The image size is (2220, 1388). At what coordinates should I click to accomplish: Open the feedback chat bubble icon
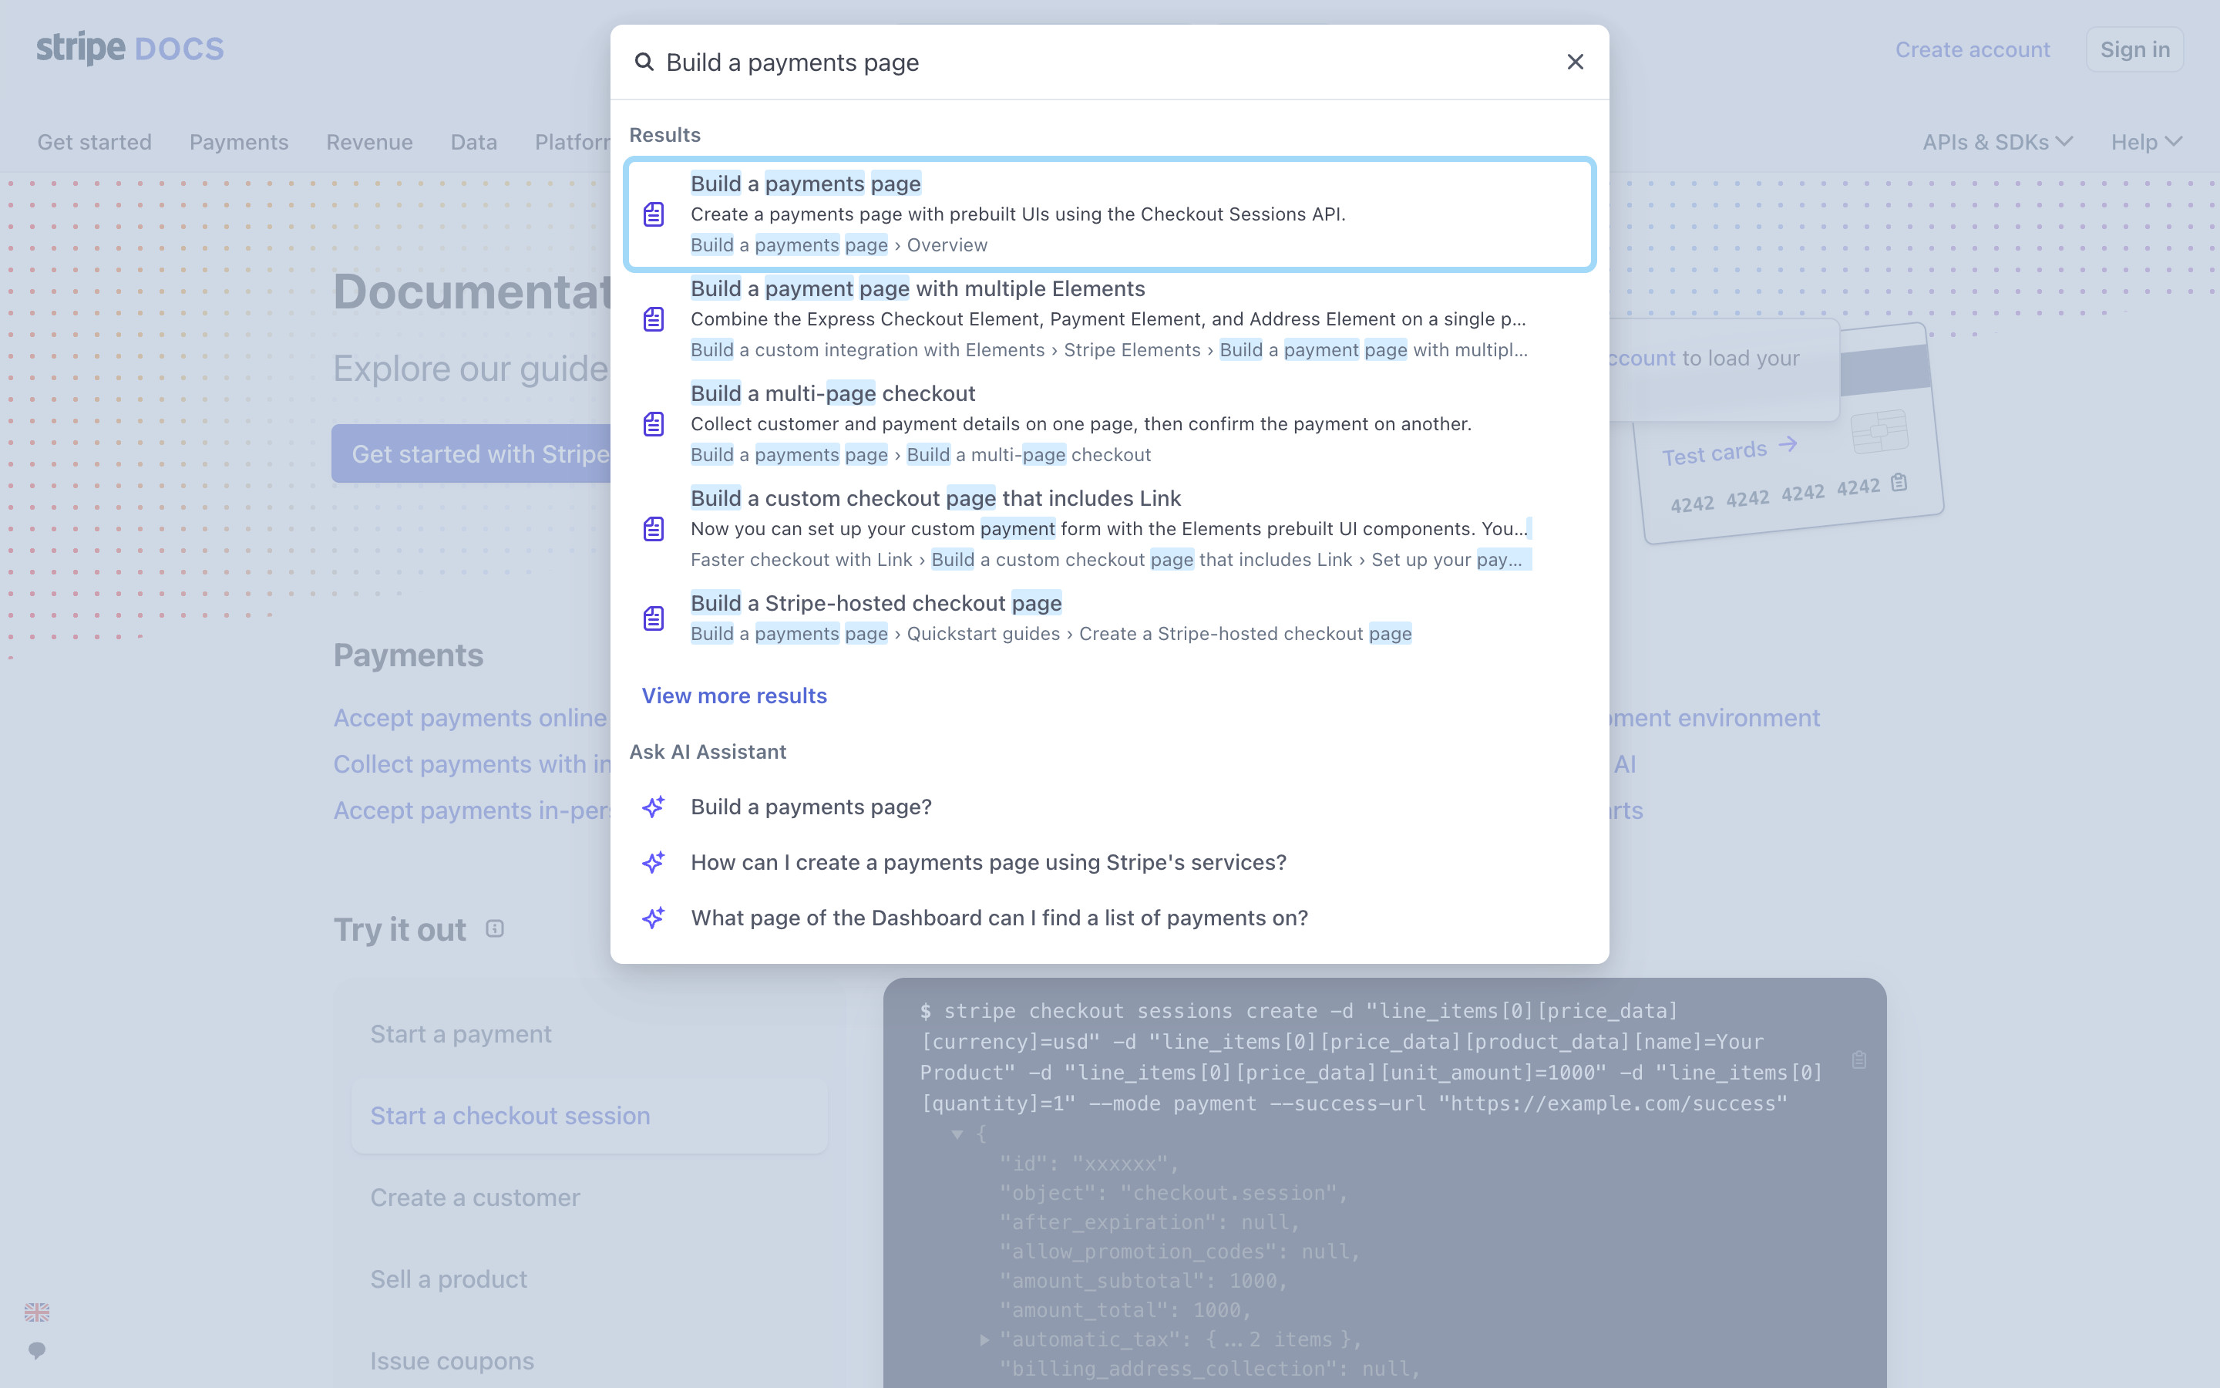click(37, 1350)
